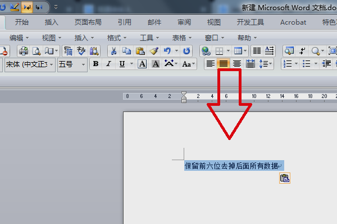Screen dimensions: 337x224
Task: Click the ruler-and-pencil quick access icon
Action: (x=15, y=7)
